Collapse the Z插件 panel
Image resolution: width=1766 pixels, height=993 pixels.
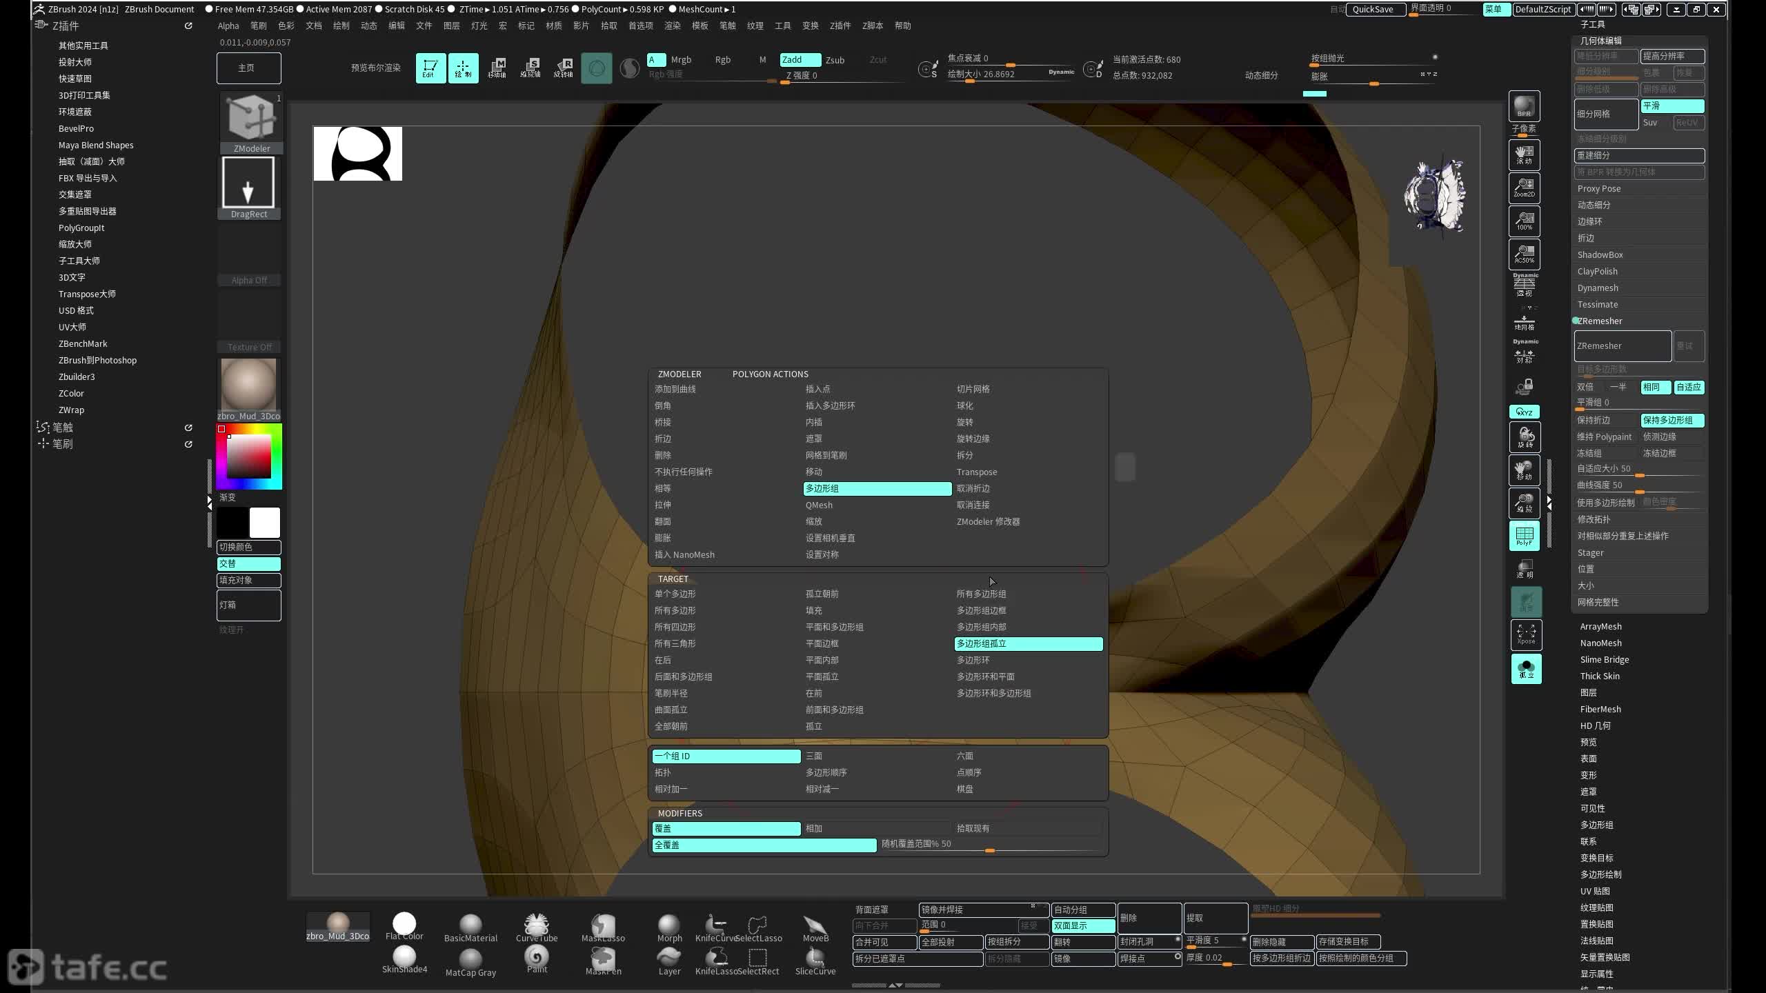tap(66, 26)
